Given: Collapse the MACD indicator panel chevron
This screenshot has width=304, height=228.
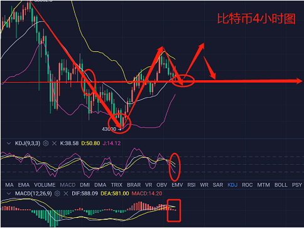Looking at the screenshot, I should pyautogui.click(x=9, y=194).
